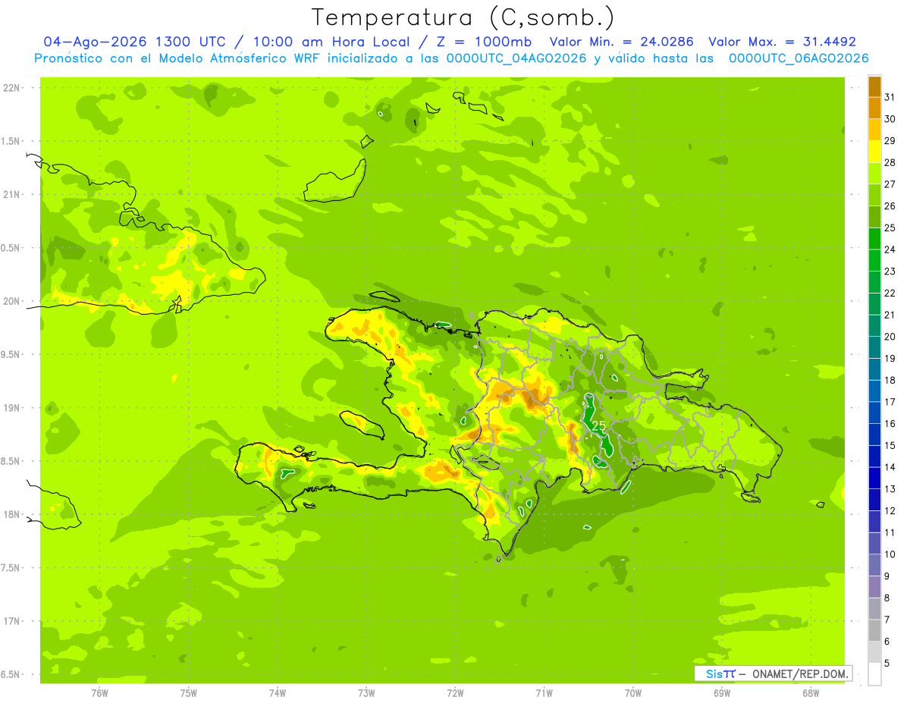Click the legend value '28'
910x703 pixels.
(890, 162)
